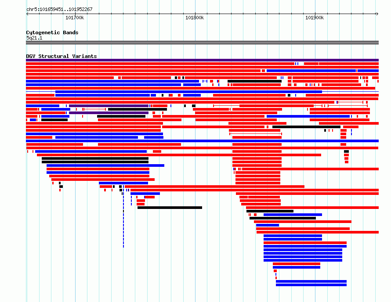Click the black variant bar crossing the 101800k gridline

coord(170,208)
